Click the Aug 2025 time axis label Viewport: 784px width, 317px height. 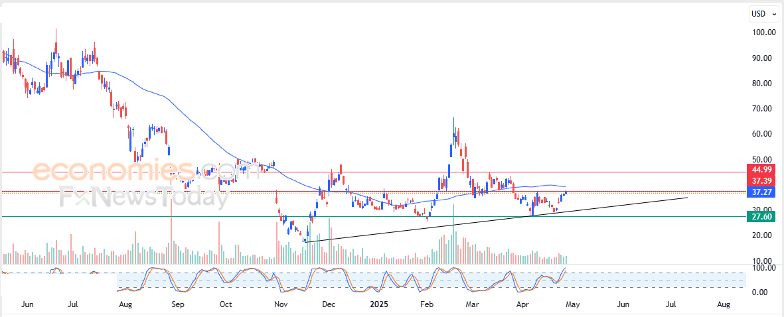[724, 304]
